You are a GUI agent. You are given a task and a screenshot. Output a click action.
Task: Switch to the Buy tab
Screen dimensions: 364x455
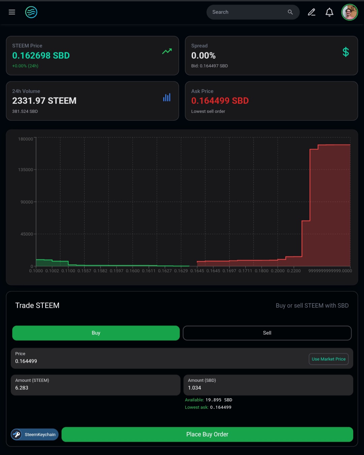pyautogui.click(x=96, y=333)
